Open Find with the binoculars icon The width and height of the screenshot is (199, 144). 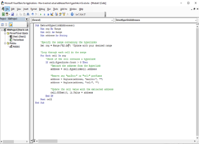point(28,14)
